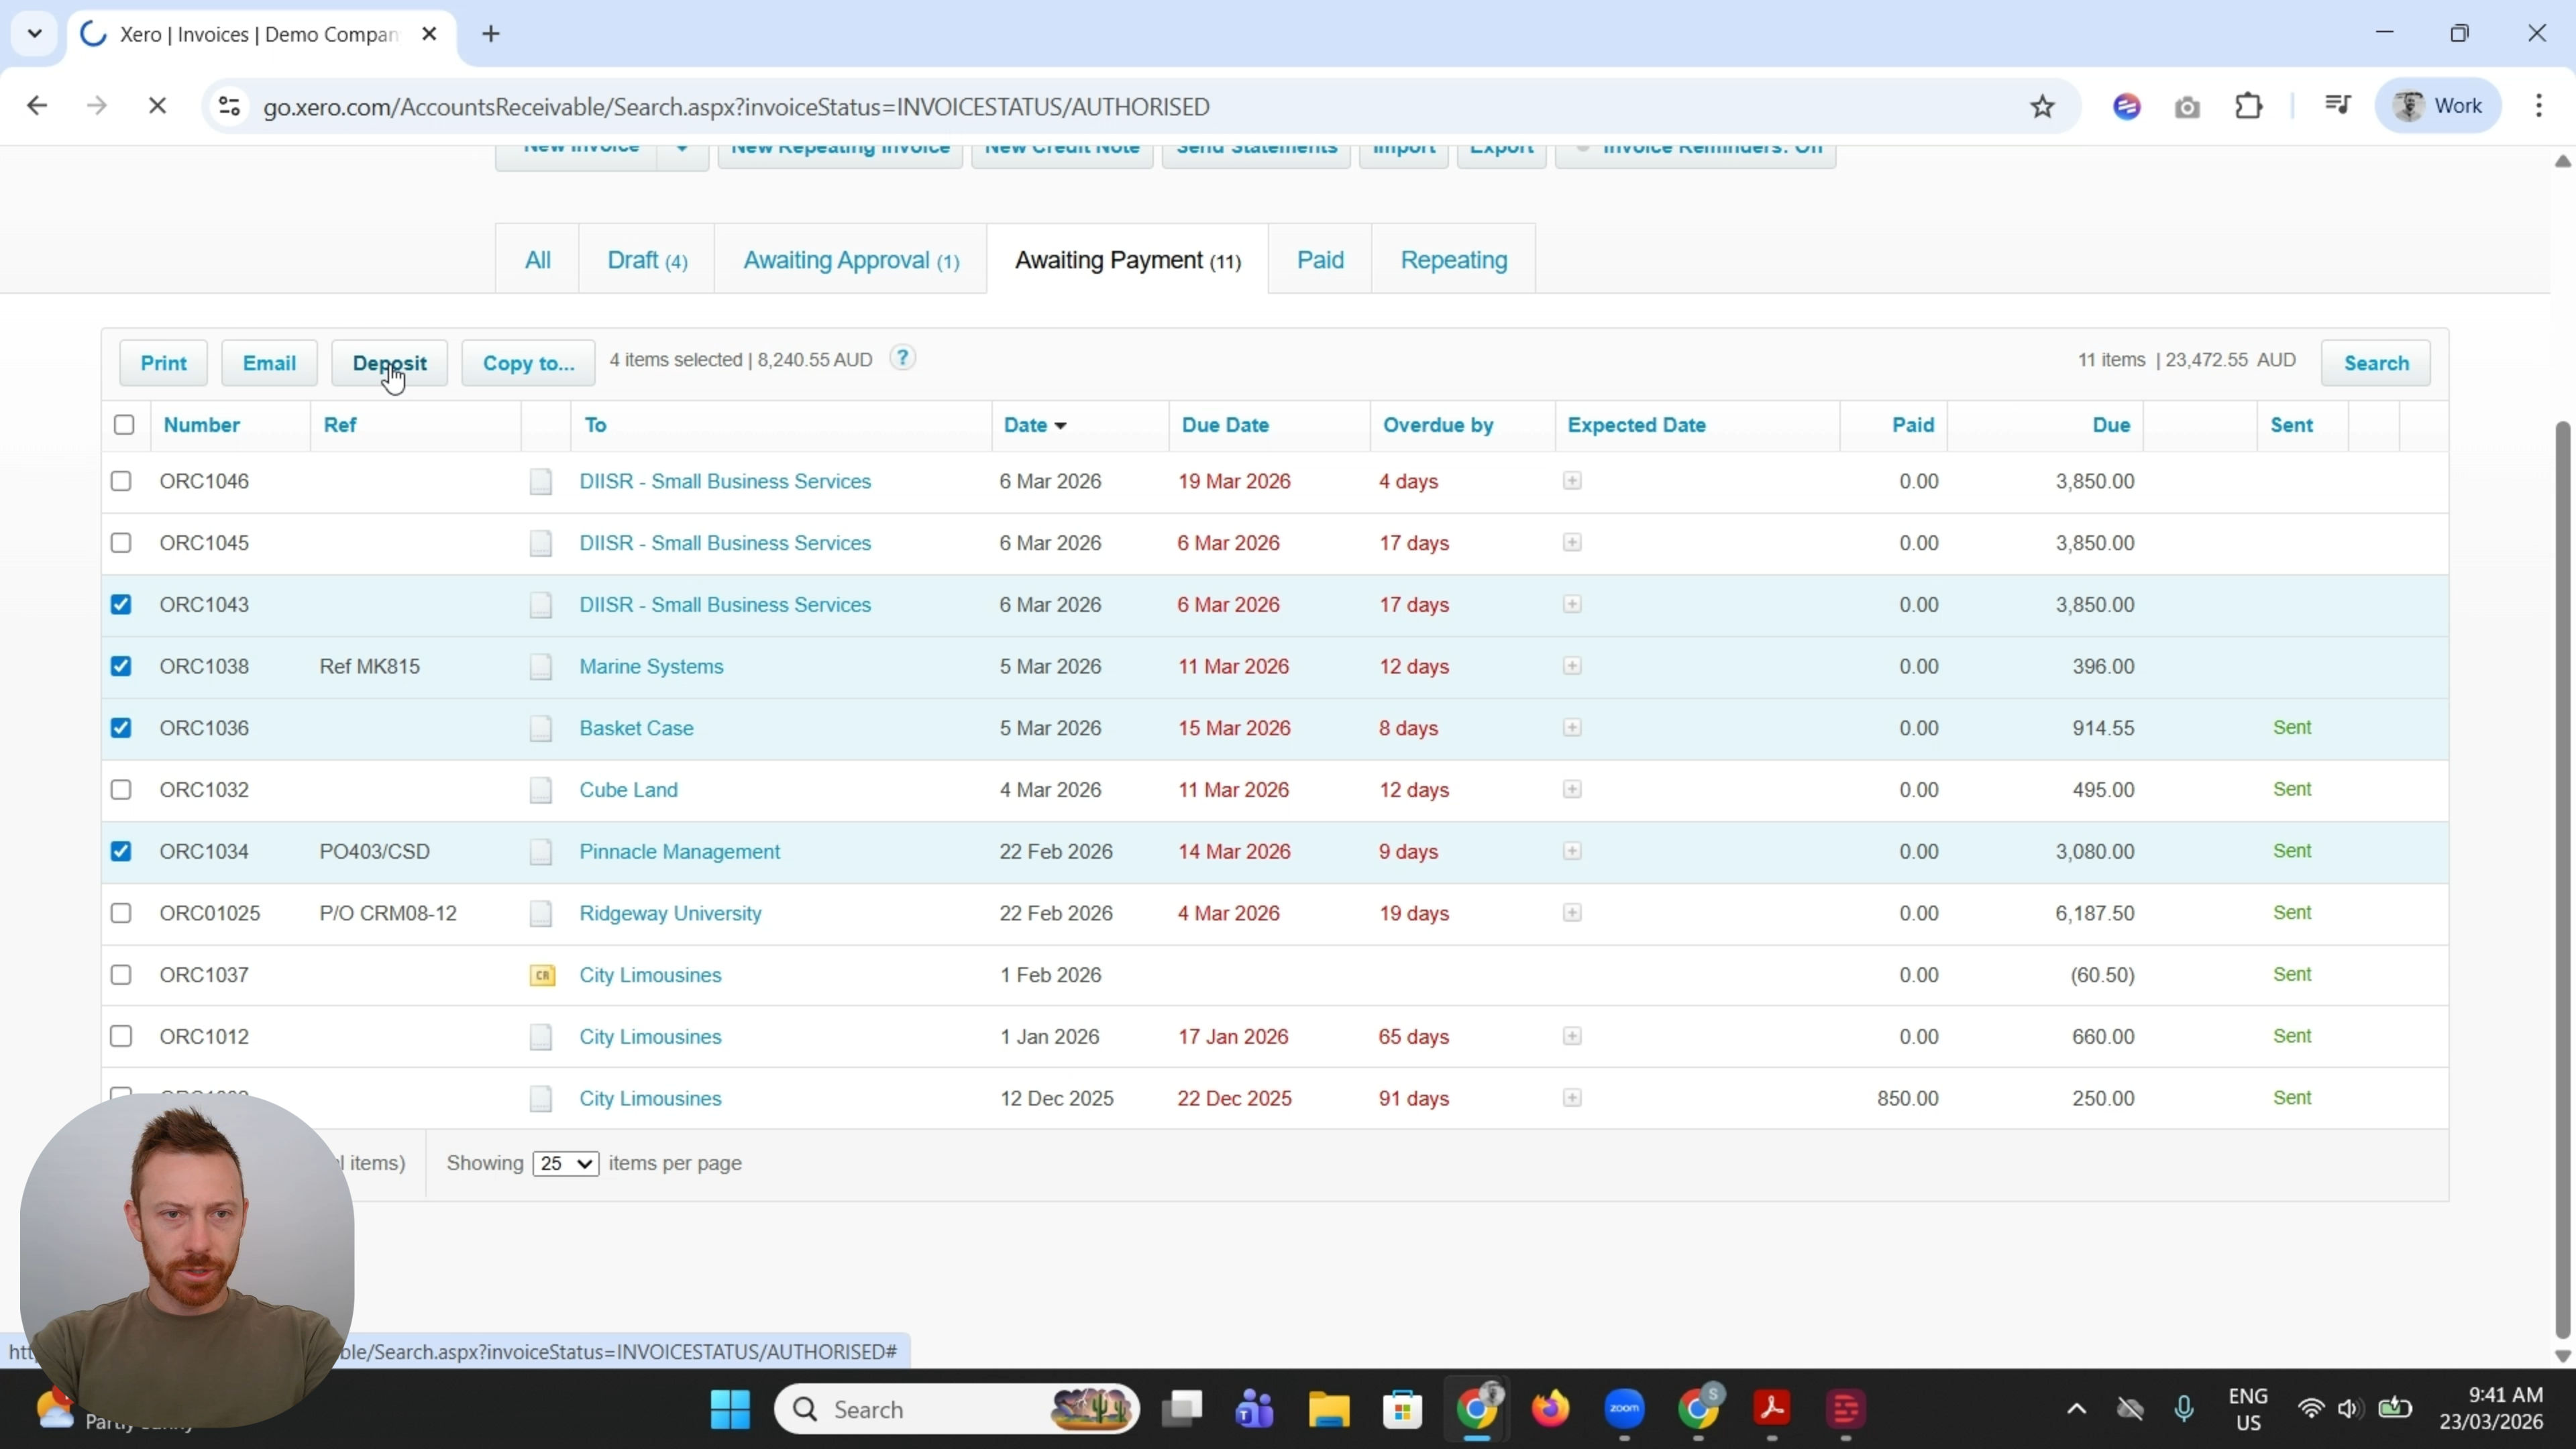The height and width of the screenshot is (1449, 2576).
Task: Check the box for invoice ORC01025
Action: [x=121, y=913]
